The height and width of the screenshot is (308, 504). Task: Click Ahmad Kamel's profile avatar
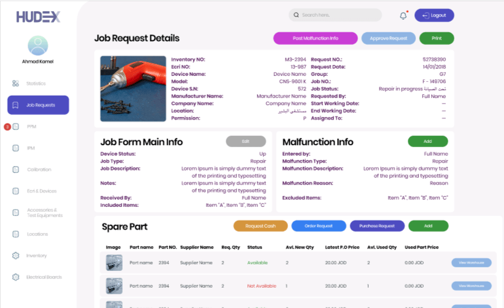pyautogui.click(x=38, y=45)
